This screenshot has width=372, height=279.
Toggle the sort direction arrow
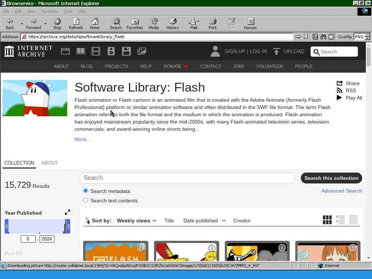[88, 221]
